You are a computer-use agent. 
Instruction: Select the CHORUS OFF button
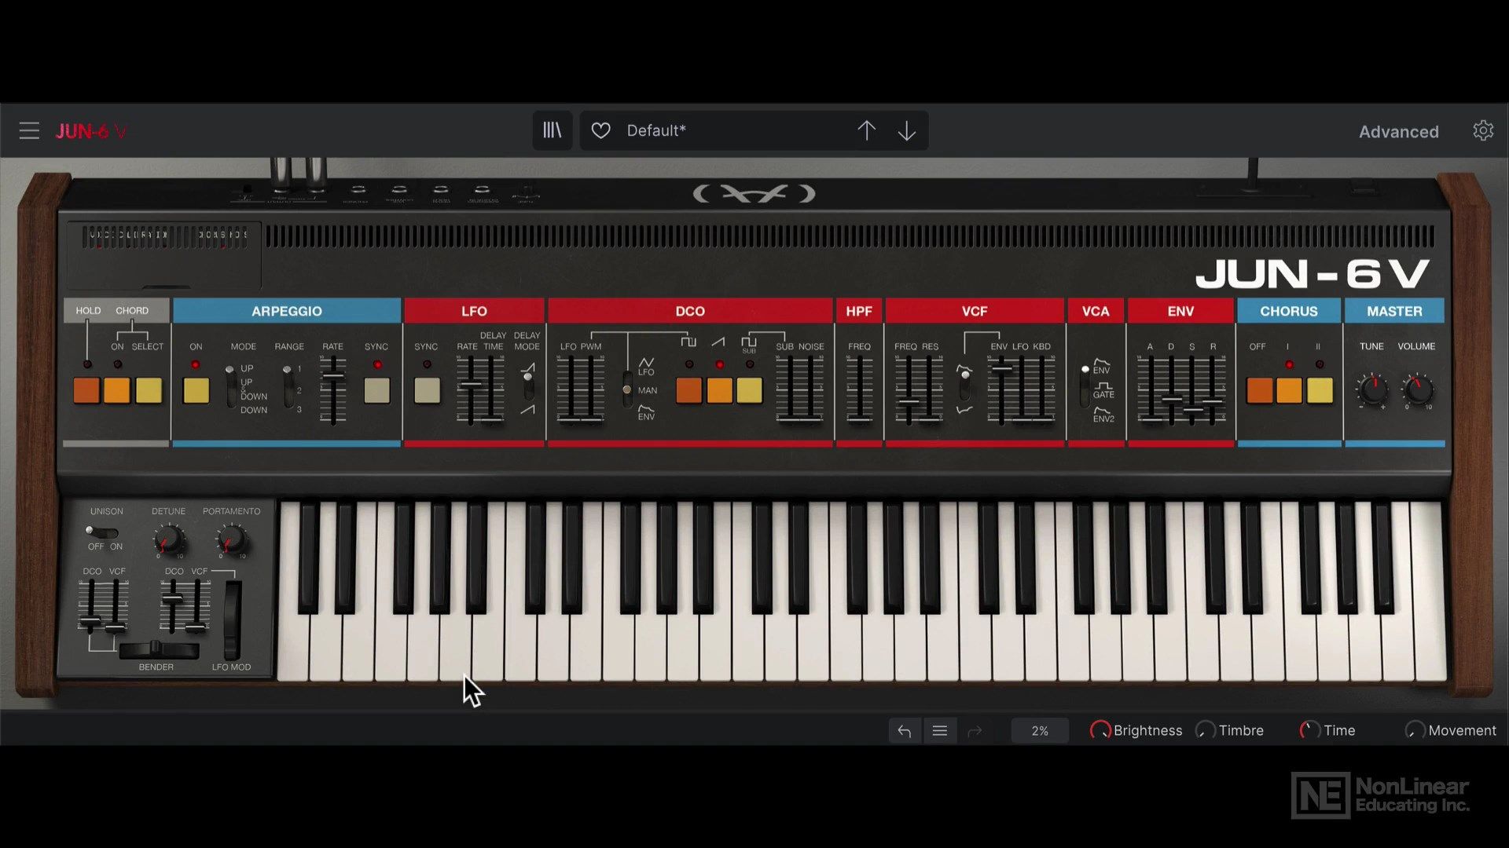[x=1259, y=389]
